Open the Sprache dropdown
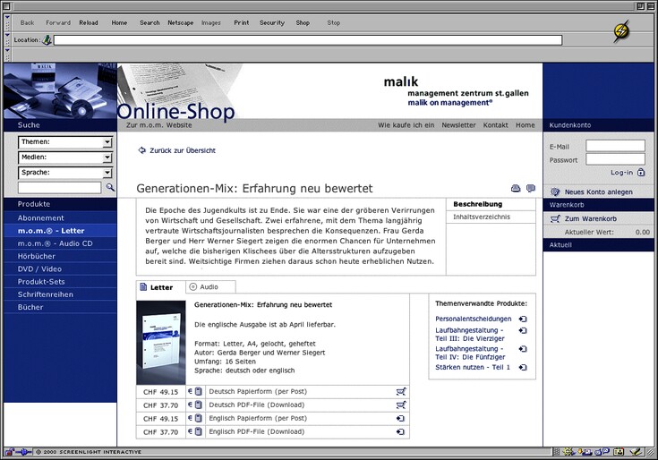The image size is (658, 460). tap(65, 173)
